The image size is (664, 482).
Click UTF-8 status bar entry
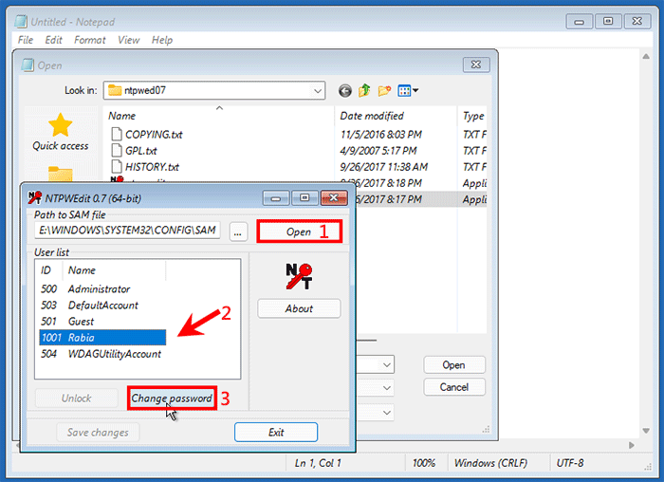tap(569, 463)
